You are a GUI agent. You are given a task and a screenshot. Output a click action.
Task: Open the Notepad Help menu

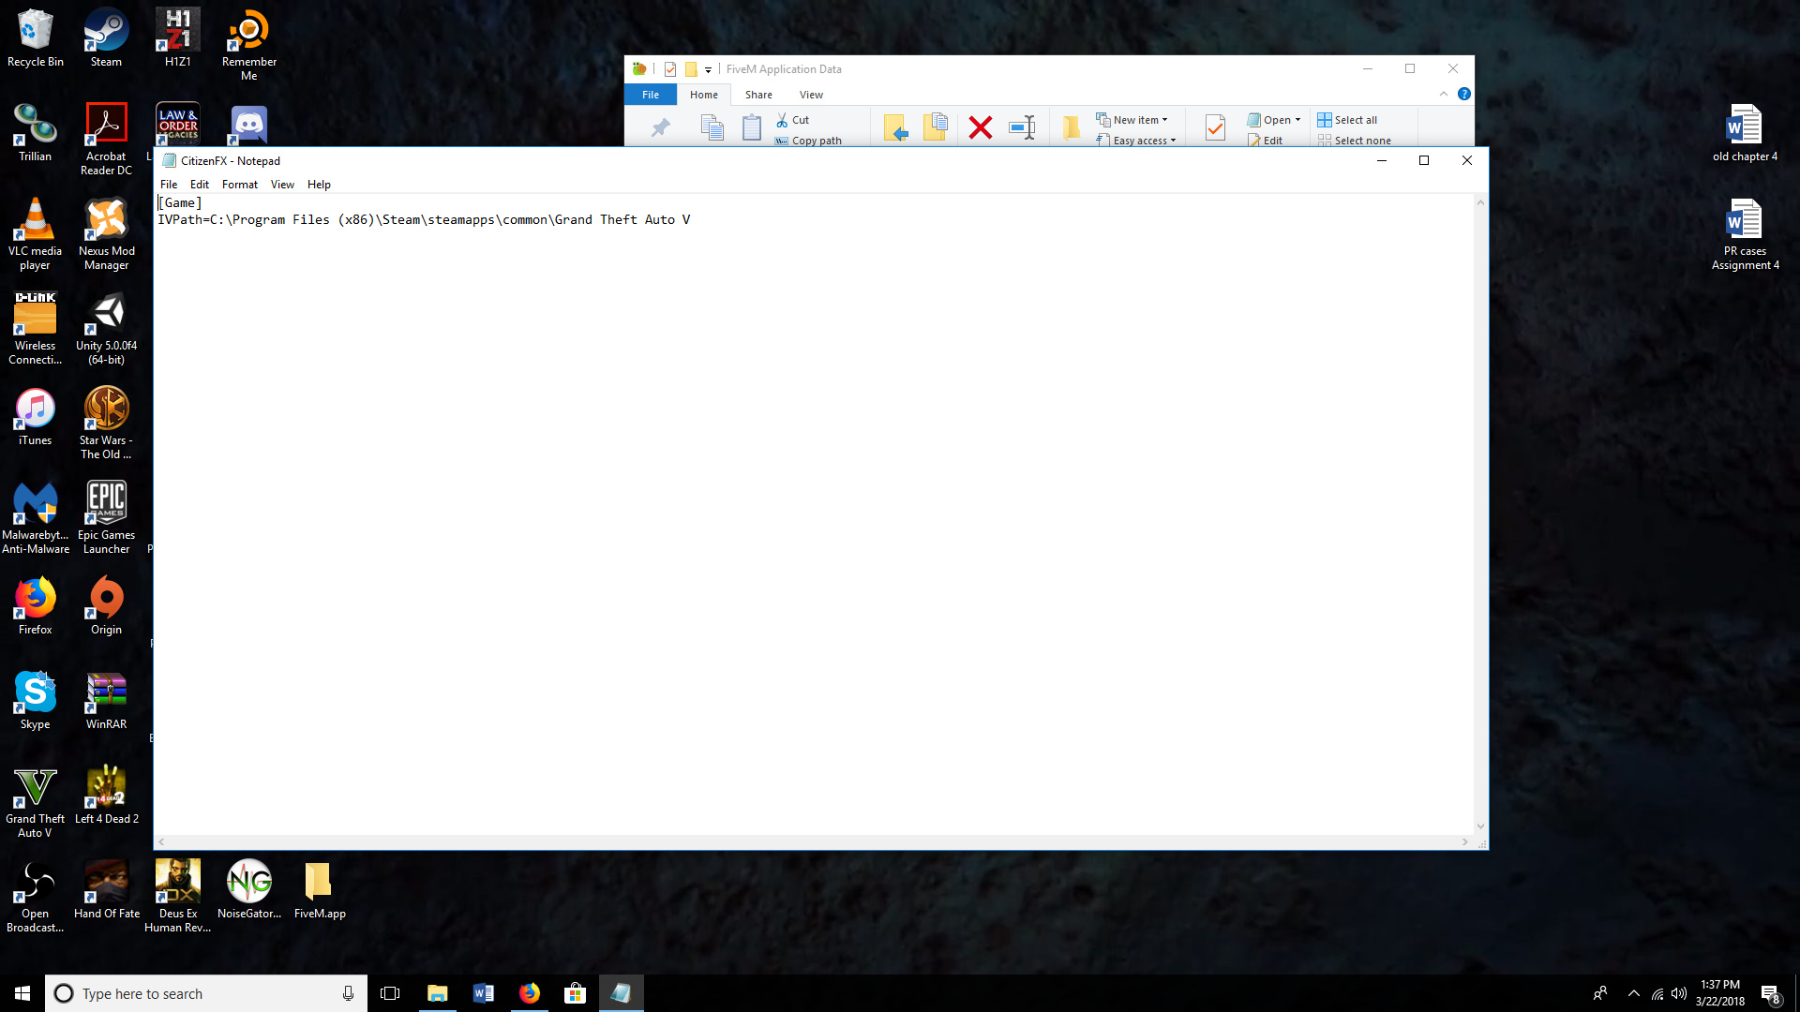(319, 185)
